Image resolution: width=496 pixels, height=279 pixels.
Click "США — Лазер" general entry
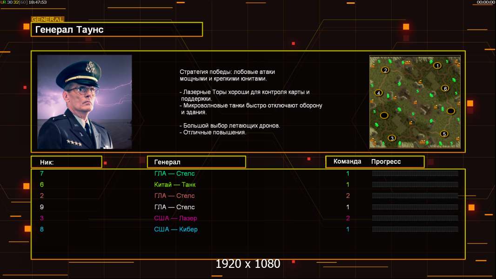(175, 218)
